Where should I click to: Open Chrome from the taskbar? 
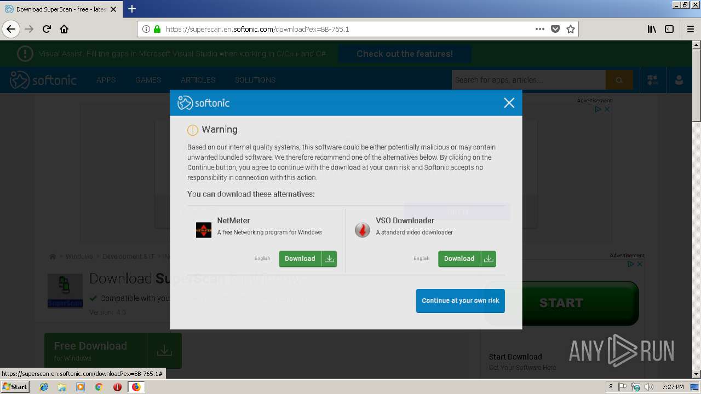coord(99,387)
